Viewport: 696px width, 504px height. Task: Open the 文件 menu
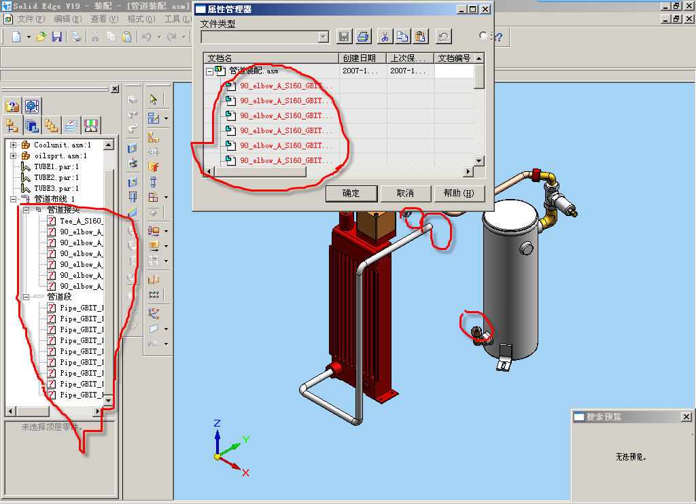(x=31, y=19)
